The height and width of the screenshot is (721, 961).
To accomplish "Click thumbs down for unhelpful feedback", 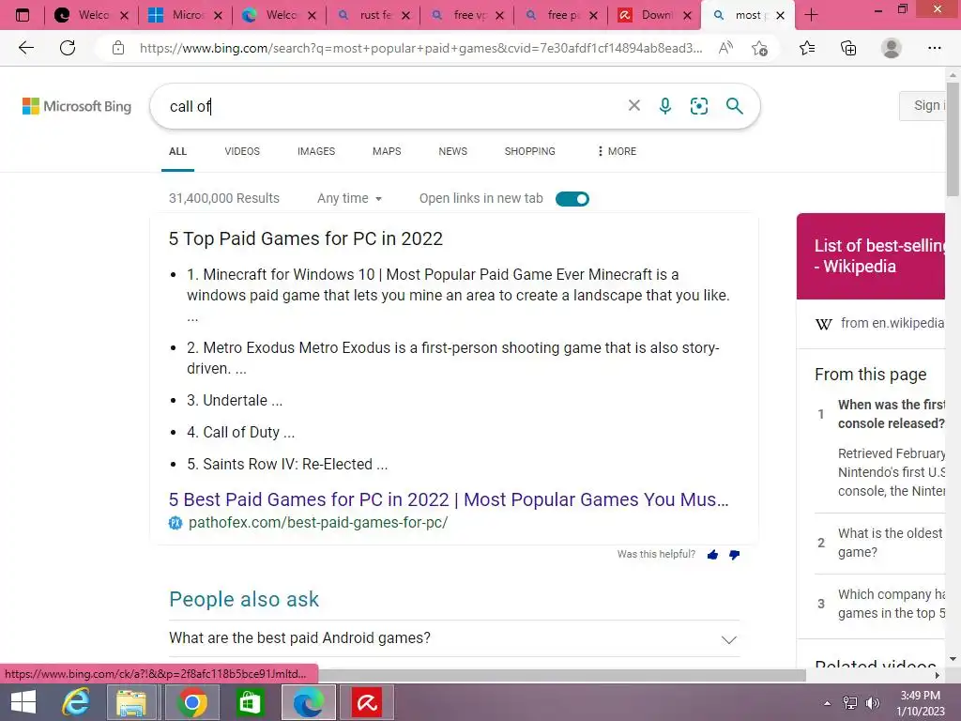I will pyautogui.click(x=734, y=555).
